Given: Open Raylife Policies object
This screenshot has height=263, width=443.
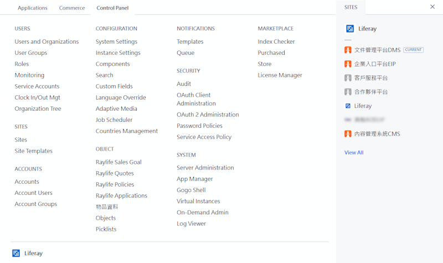Looking at the screenshot, I should pos(115,184).
